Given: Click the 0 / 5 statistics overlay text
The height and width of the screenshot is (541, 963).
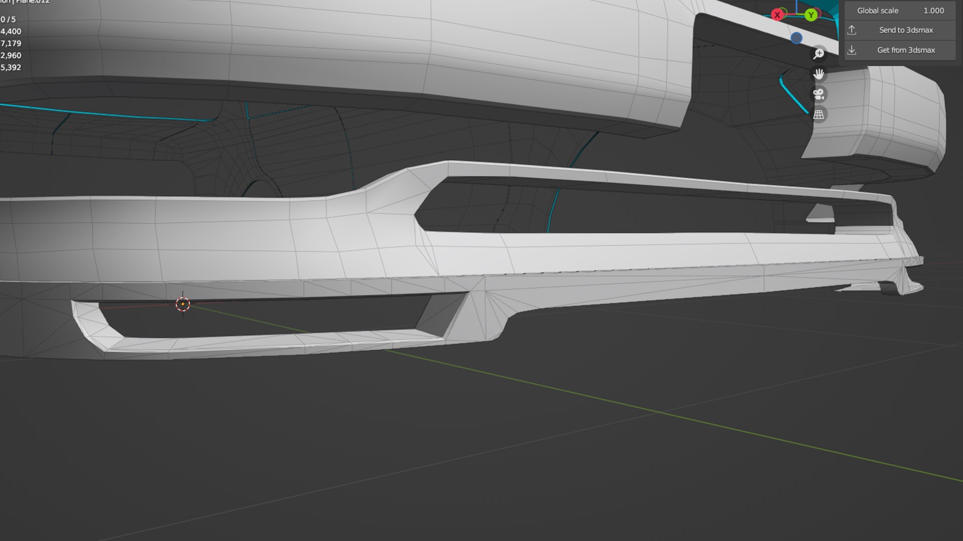Looking at the screenshot, I should [x=9, y=20].
